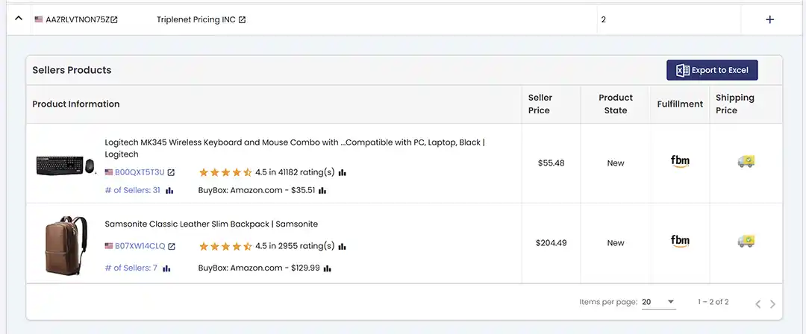
Task: Click the Seller Price column header
Action: 540,104
